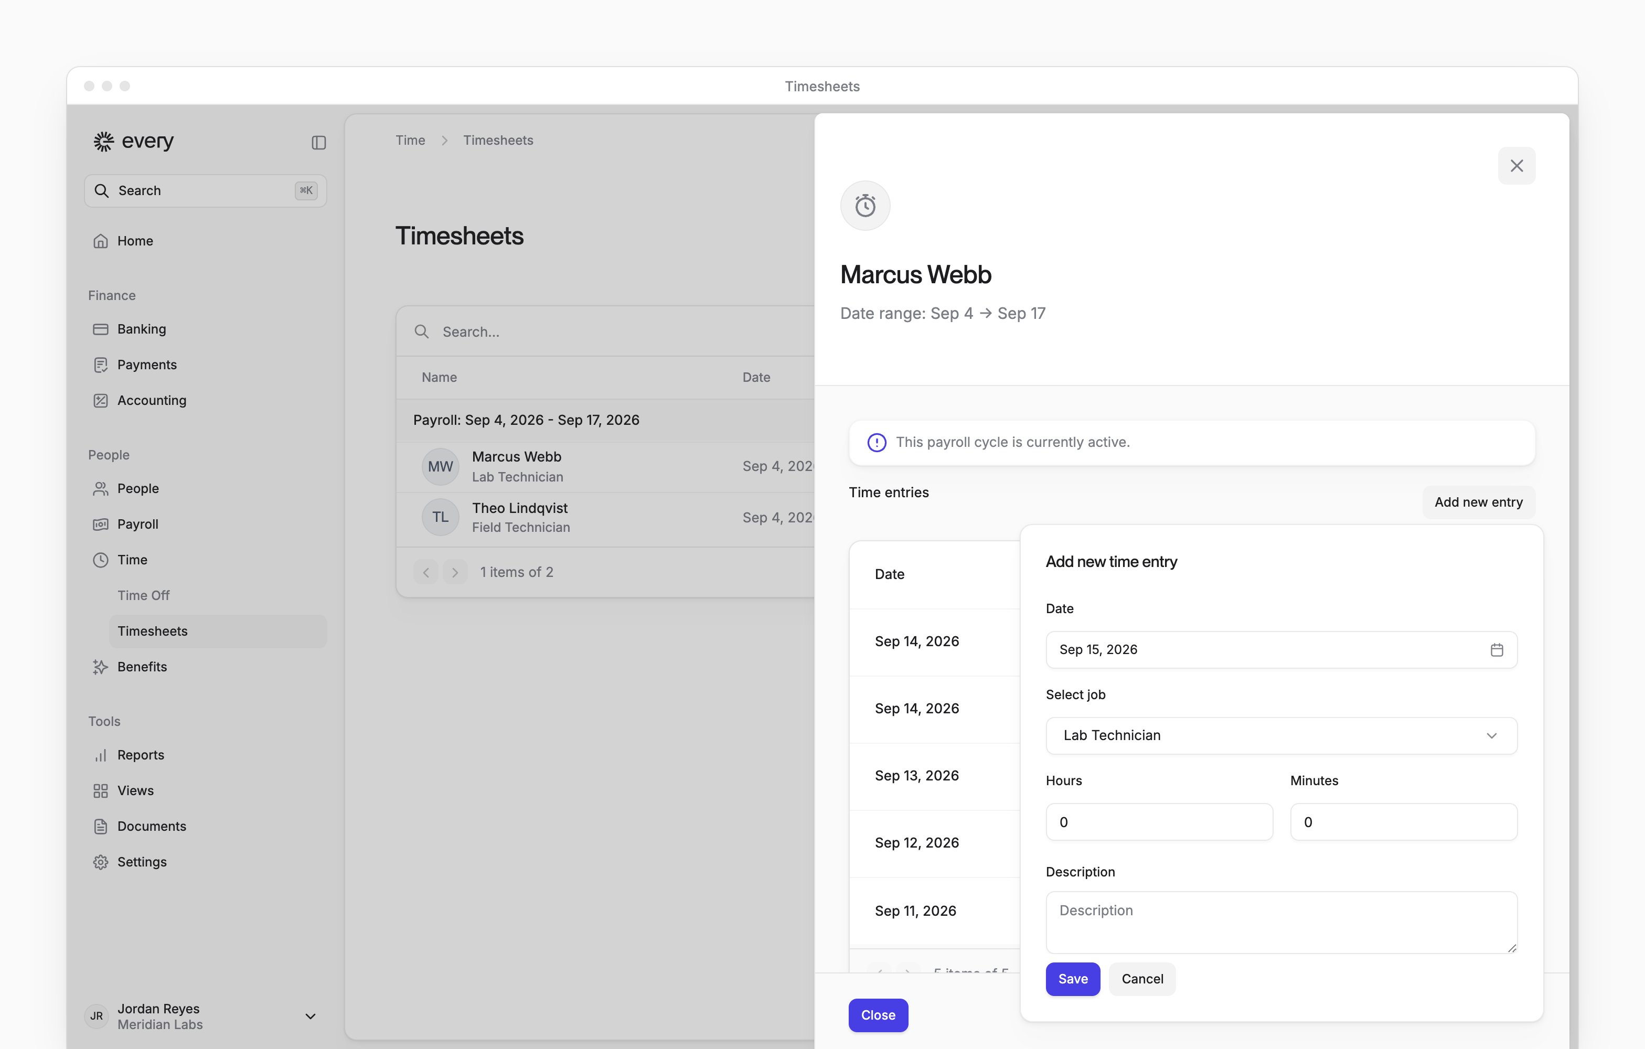Click the blue Close button
1645x1049 pixels.
878,1015
